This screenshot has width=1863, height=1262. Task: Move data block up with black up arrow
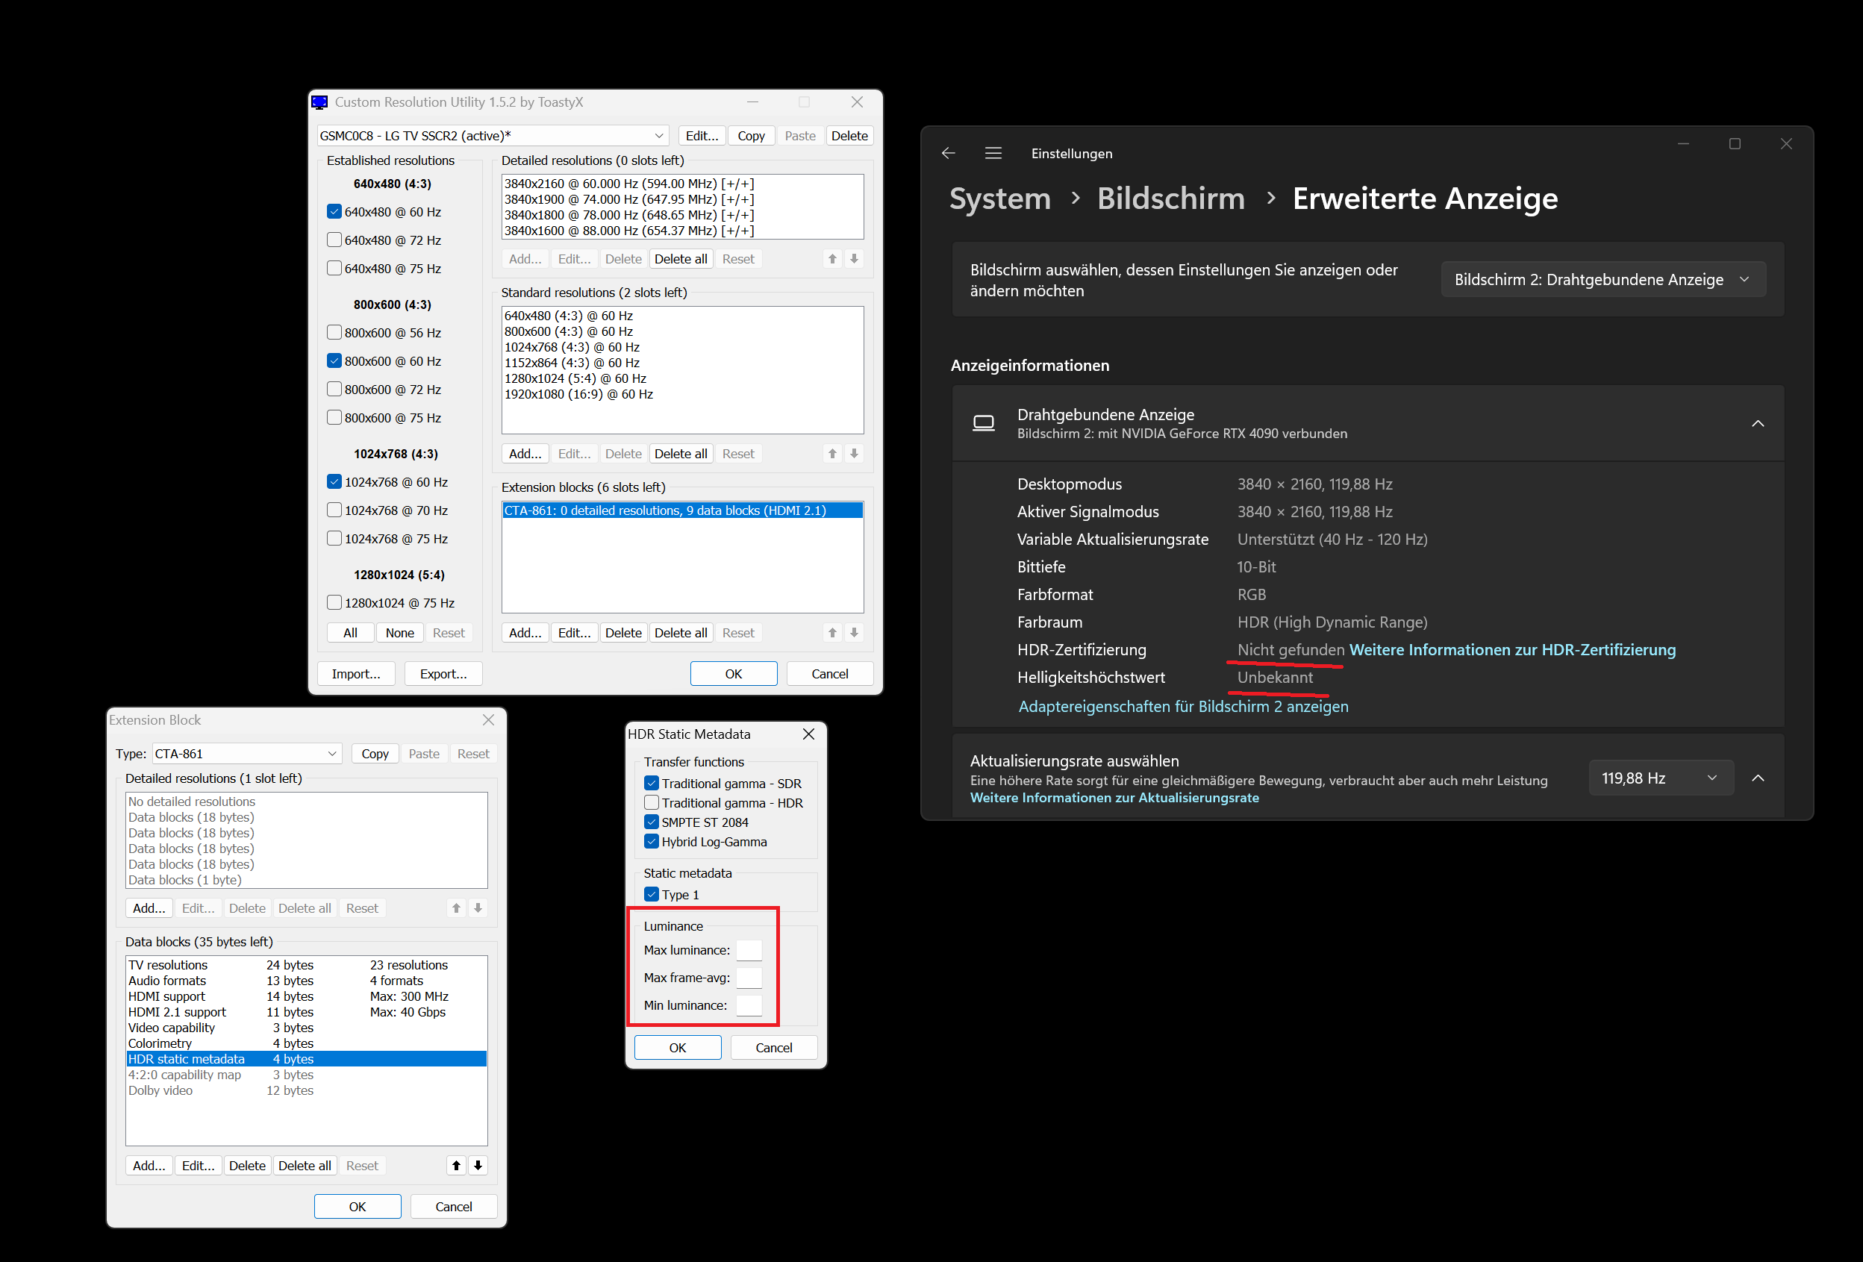click(456, 1165)
